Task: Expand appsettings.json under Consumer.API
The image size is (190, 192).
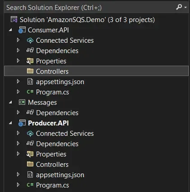Action: (18, 81)
